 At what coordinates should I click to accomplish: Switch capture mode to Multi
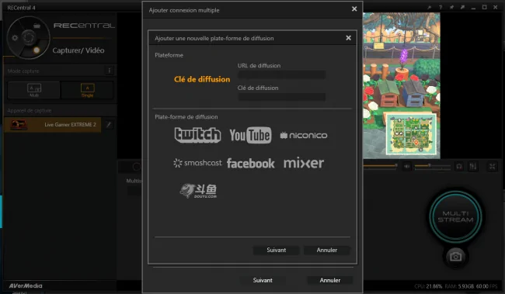pos(34,90)
